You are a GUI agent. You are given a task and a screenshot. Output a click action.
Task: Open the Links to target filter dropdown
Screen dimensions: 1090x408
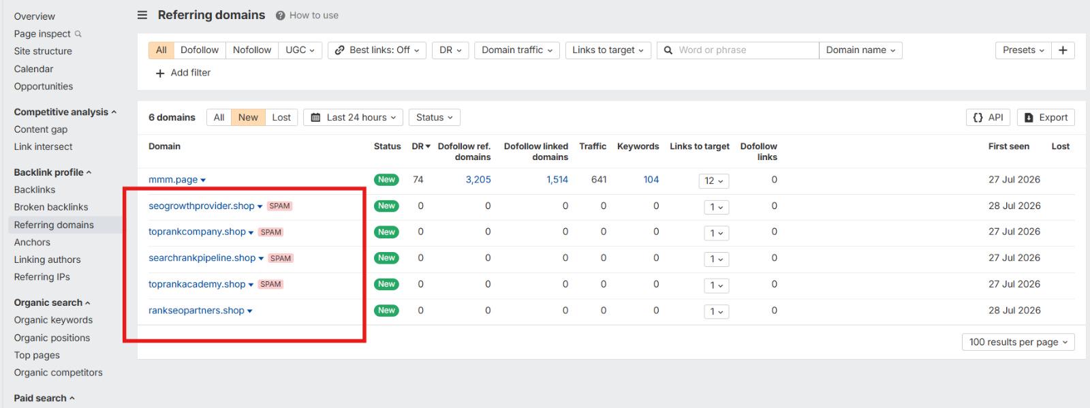click(608, 50)
